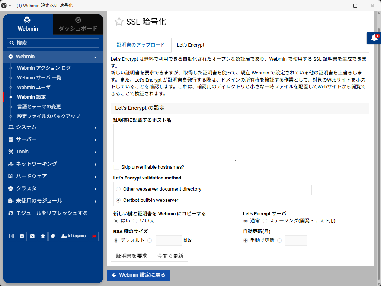Click the RSA key bits input field

[x=169, y=240]
